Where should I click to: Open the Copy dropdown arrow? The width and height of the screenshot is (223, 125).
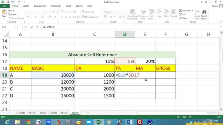coord(18,14)
